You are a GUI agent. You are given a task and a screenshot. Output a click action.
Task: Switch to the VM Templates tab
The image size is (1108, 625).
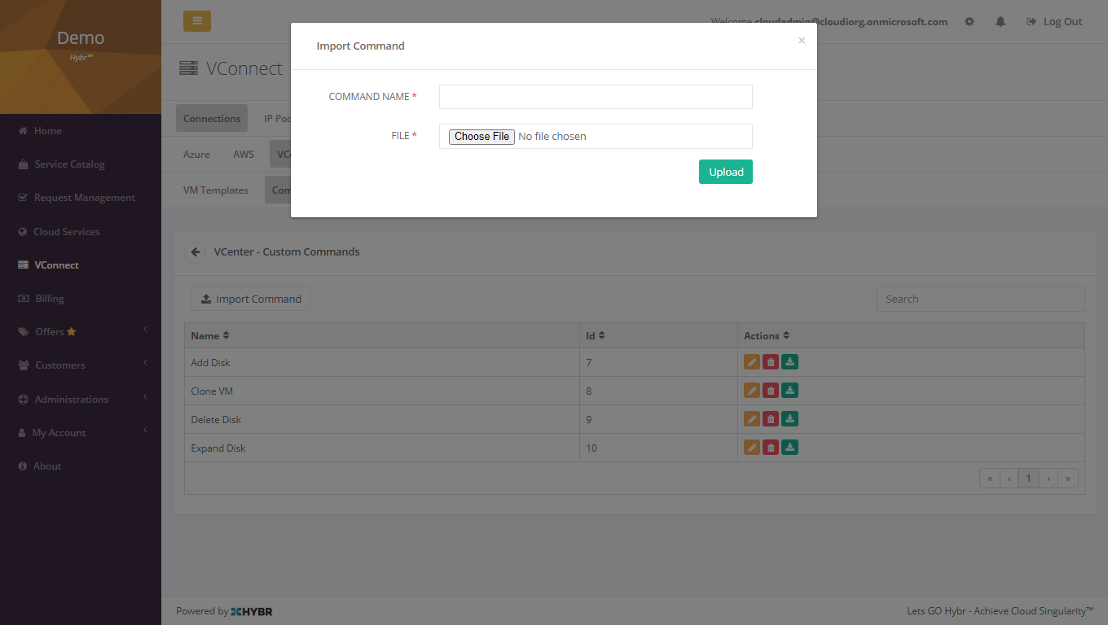(x=216, y=190)
